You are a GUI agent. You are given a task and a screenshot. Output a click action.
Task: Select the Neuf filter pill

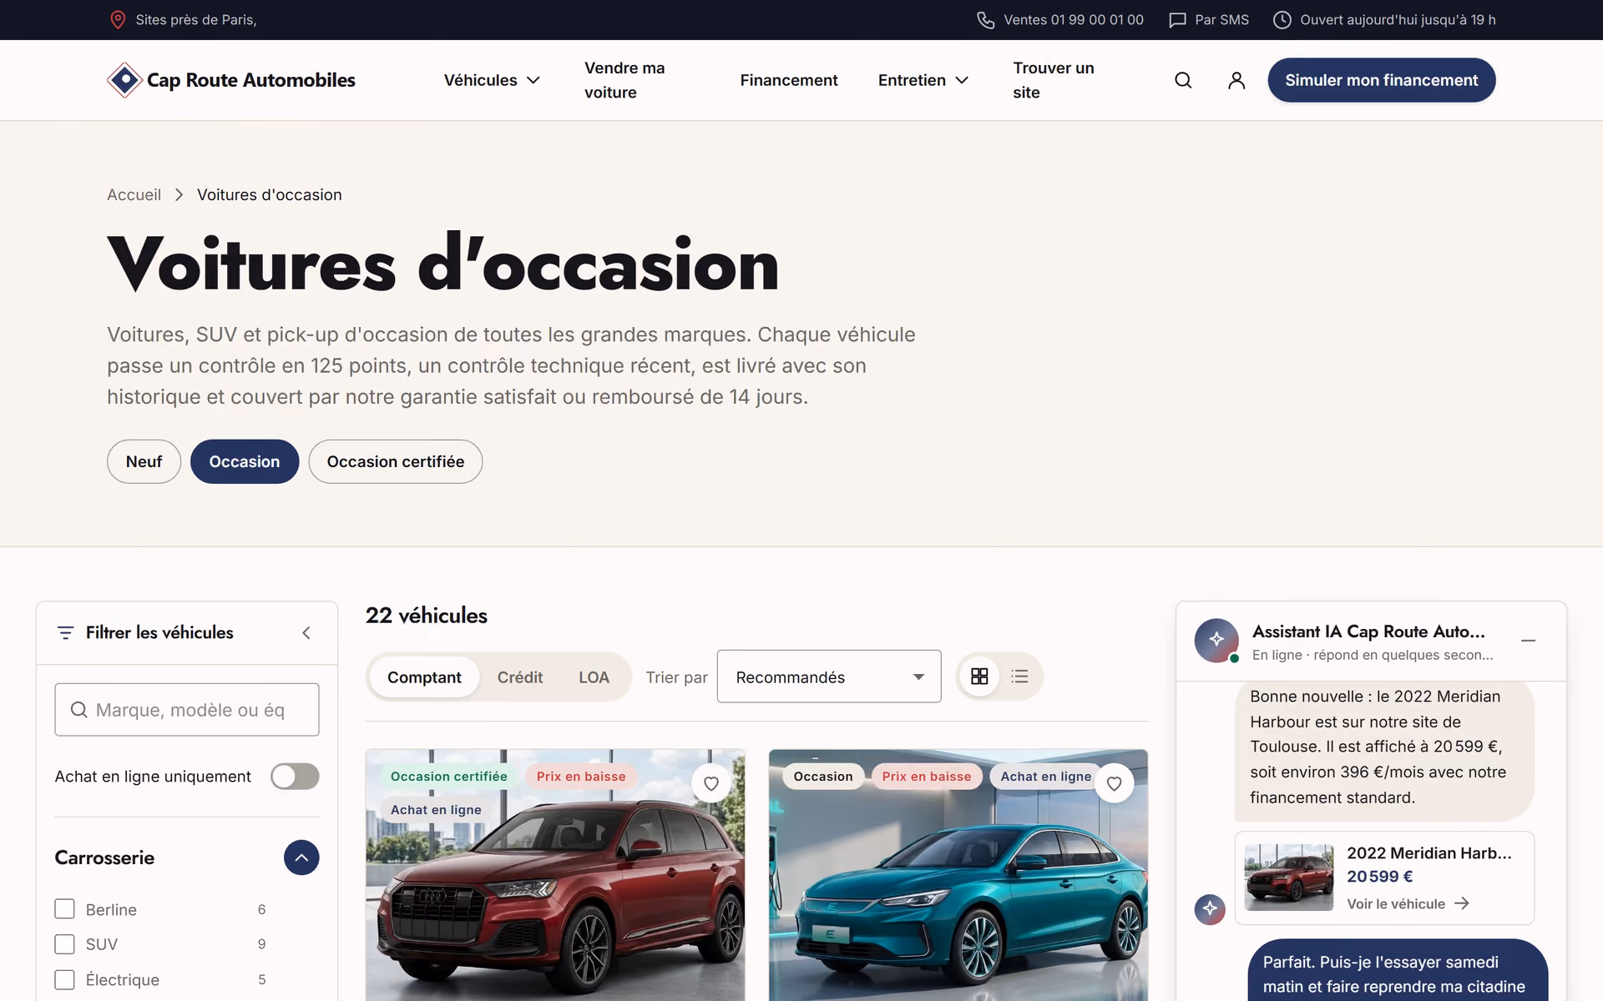pos(144,461)
